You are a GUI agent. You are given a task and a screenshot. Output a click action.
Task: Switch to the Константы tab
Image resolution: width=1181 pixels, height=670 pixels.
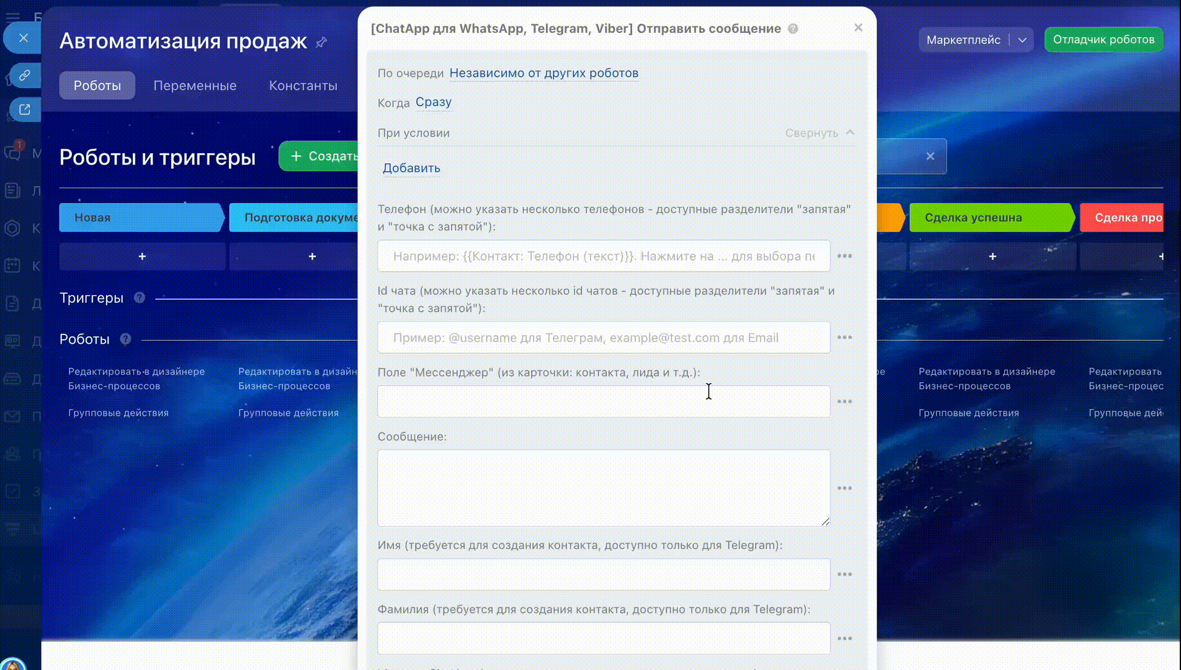coord(303,86)
